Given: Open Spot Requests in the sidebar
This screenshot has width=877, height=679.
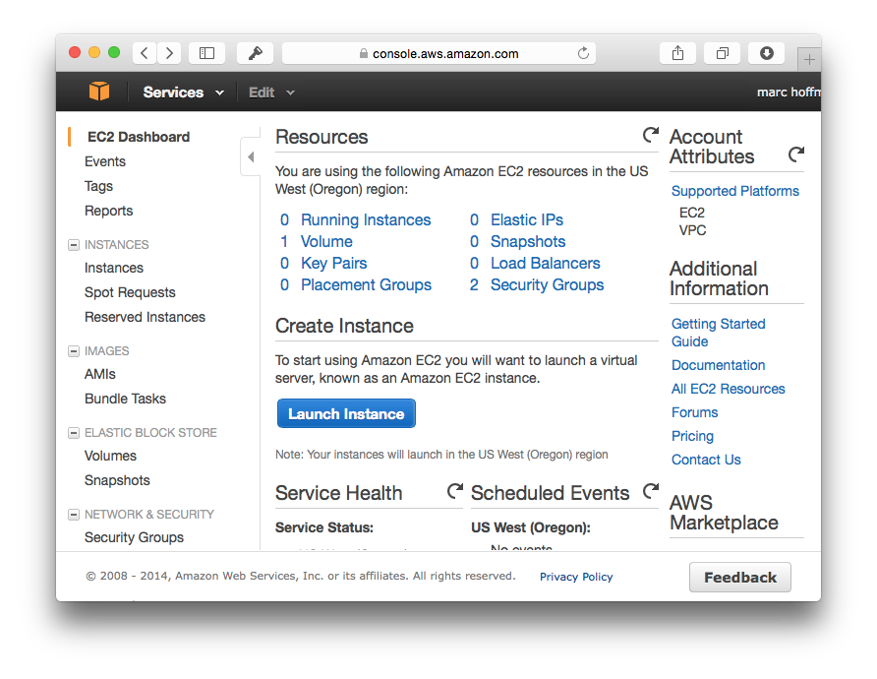Looking at the screenshot, I should pyautogui.click(x=130, y=293).
